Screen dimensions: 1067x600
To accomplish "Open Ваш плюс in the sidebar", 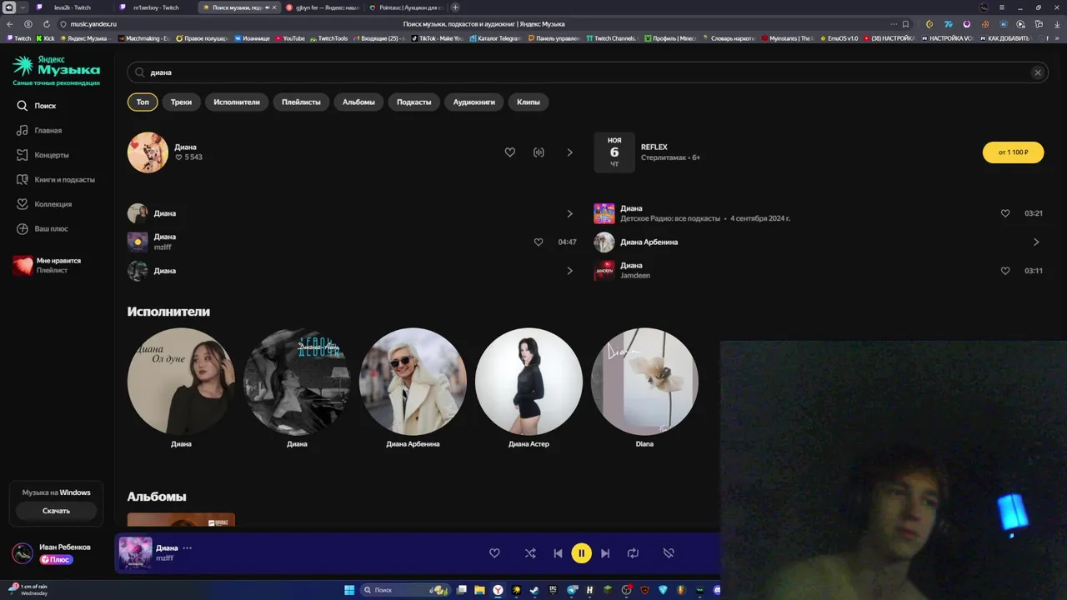I will tap(42, 228).
